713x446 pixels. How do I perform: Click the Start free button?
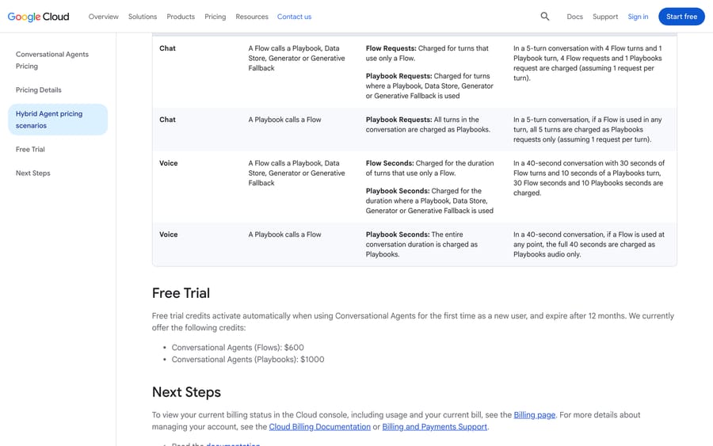click(x=681, y=17)
